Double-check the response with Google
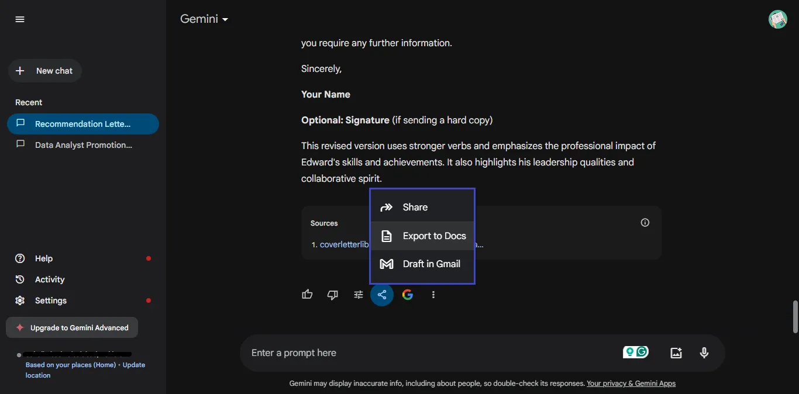 point(408,294)
